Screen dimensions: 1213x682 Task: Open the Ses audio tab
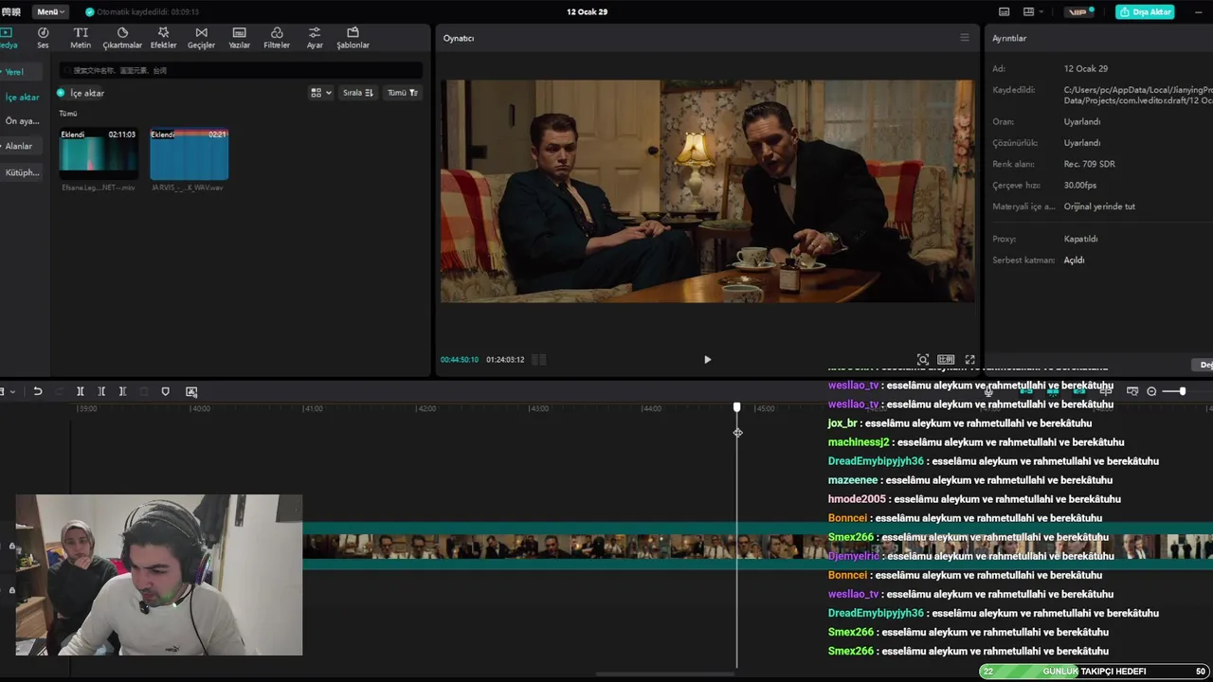click(43, 38)
